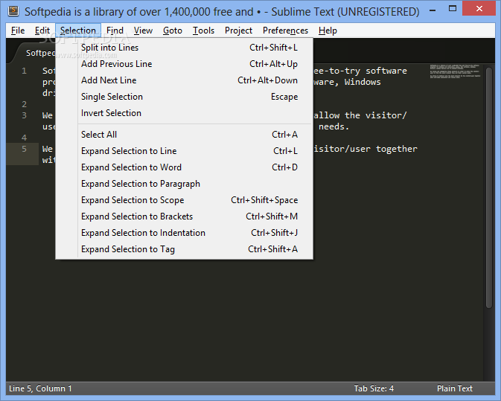
Task: Choose Expand Selection to Tag
Action: pyautogui.click(x=185, y=249)
